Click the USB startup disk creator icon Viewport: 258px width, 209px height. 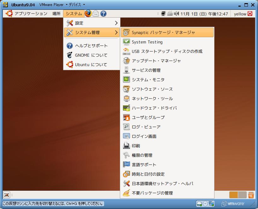[126, 51]
